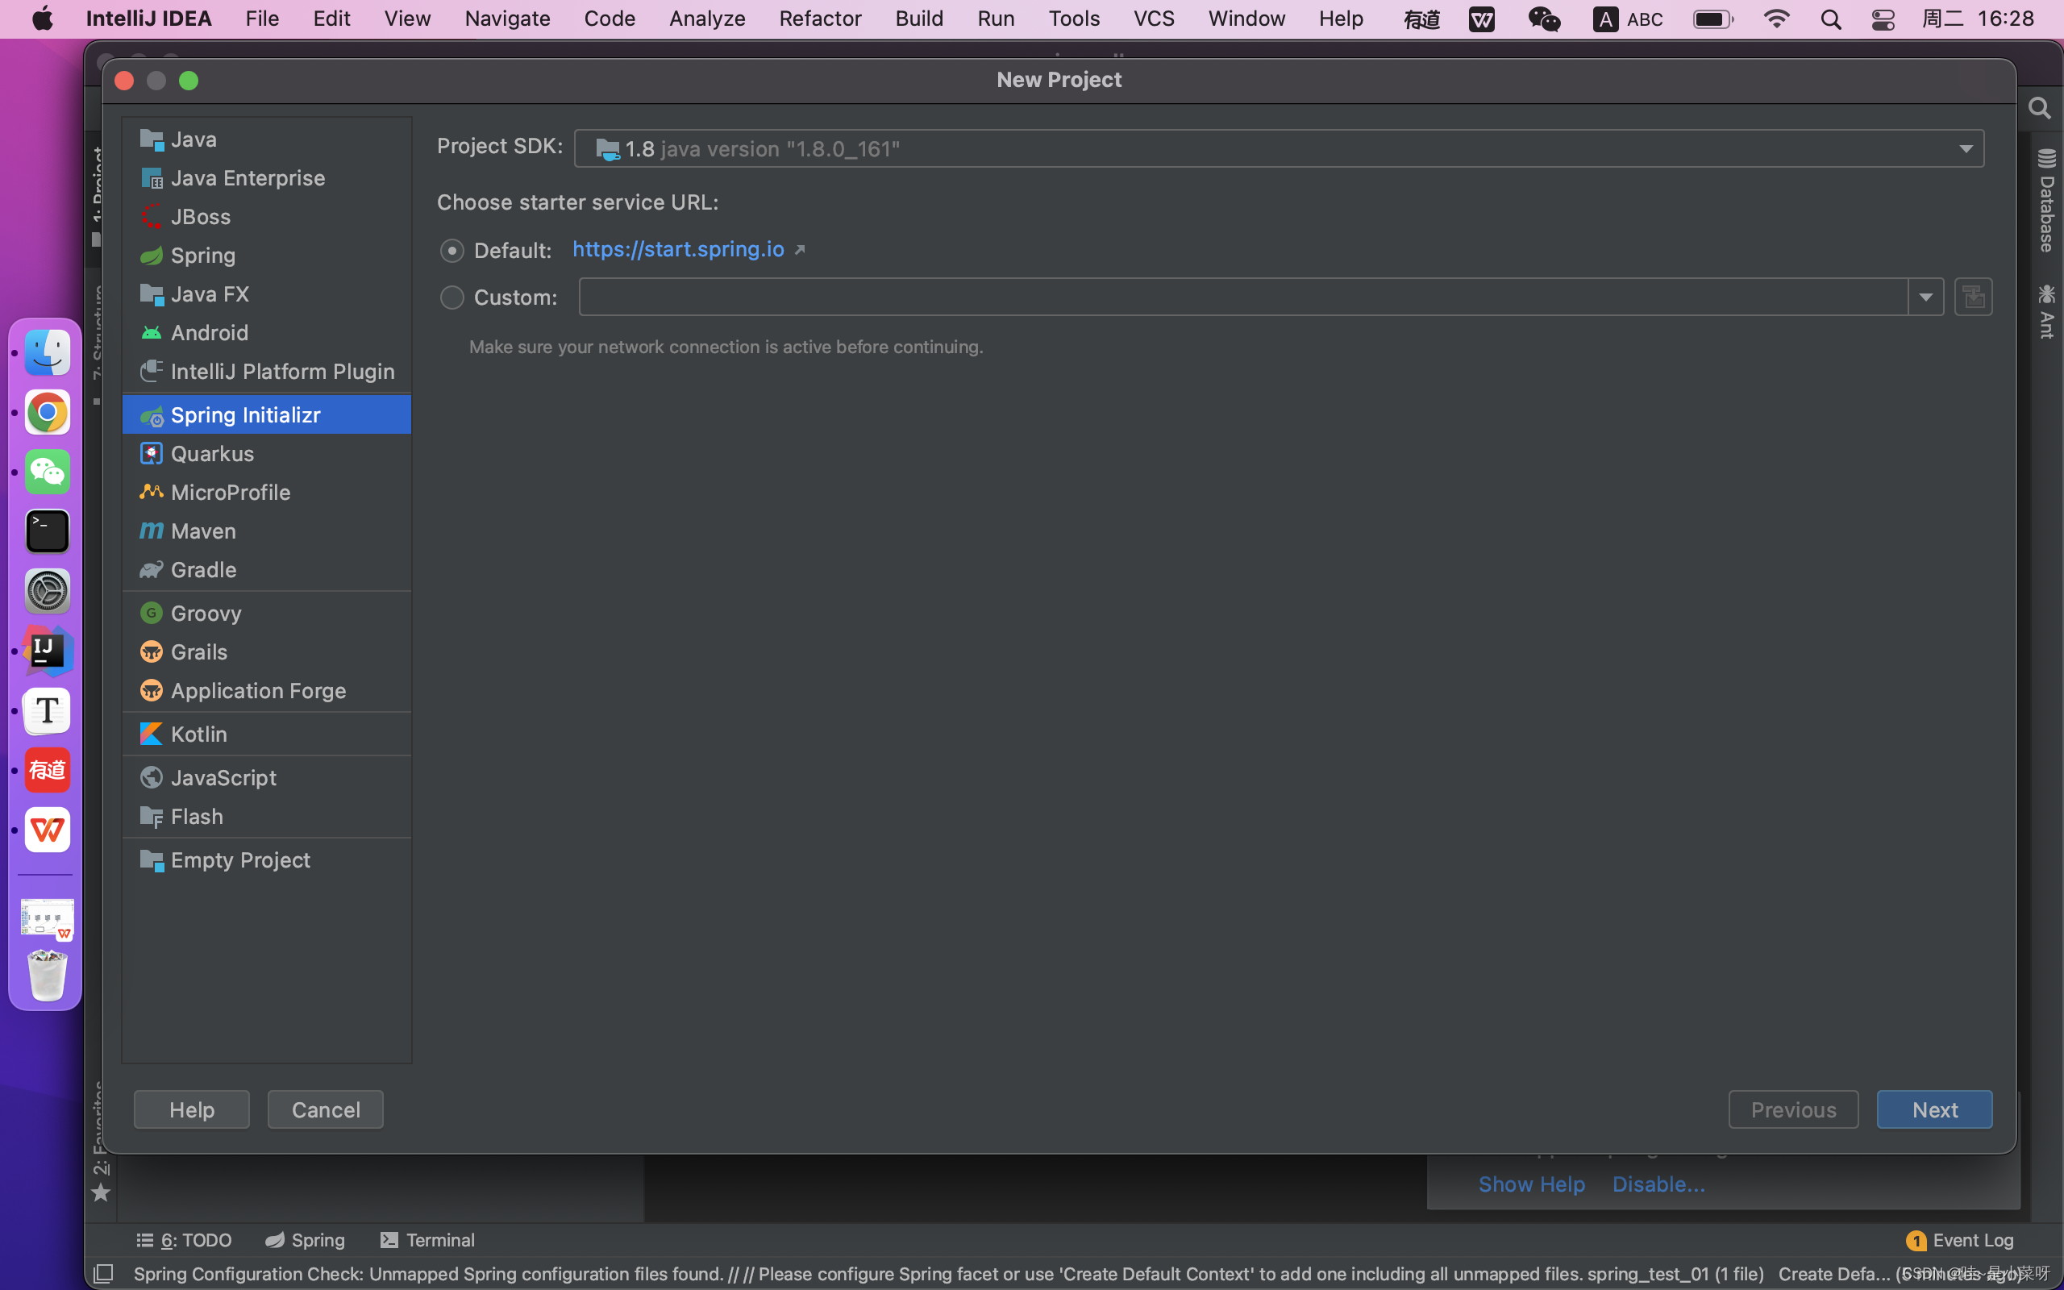Open the Refactor menu
Viewport: 2064px width, 1290px height.
coord(820,19)
